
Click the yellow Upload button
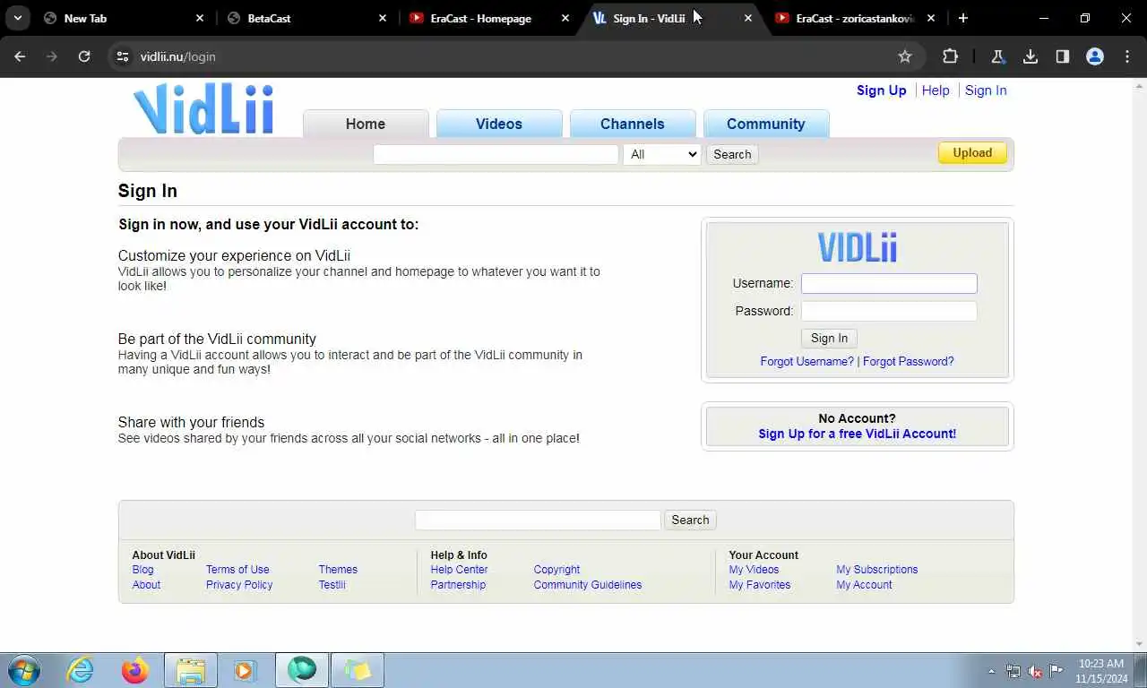(x=972, y=153)
